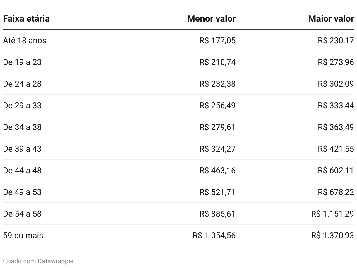Click the R$ 363,49 highest value cell

336,127
